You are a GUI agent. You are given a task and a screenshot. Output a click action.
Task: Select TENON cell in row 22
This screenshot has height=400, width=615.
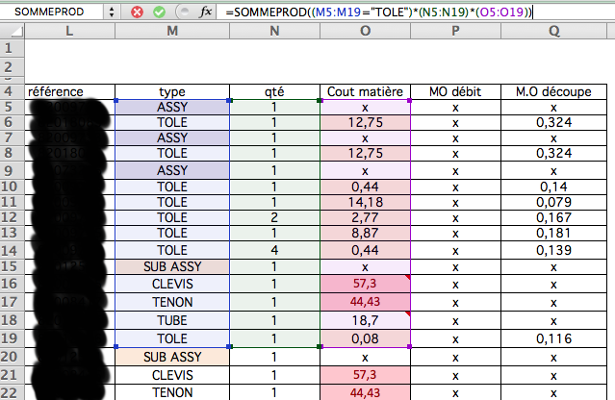172,392
